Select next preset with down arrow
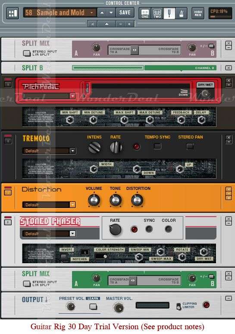235x334 pixels. [111, 13]
